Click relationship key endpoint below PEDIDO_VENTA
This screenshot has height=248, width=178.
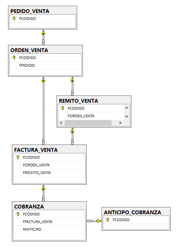coord(44,33)
